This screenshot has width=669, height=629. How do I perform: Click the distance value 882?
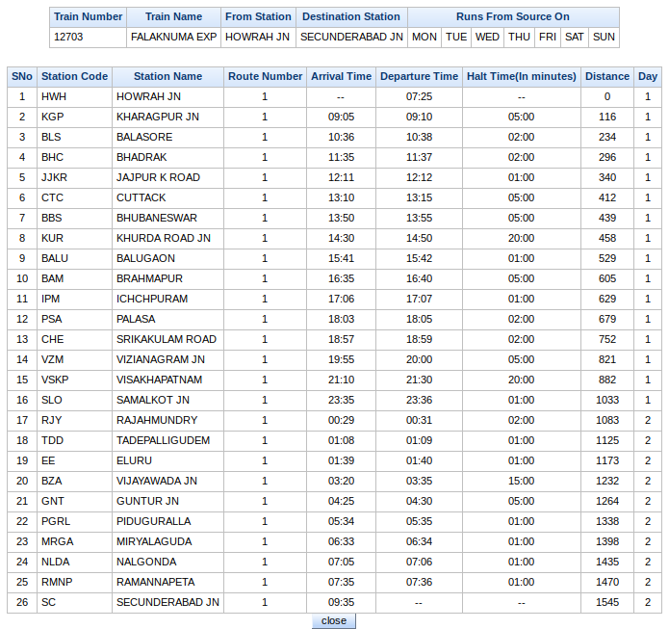[607, 380]
